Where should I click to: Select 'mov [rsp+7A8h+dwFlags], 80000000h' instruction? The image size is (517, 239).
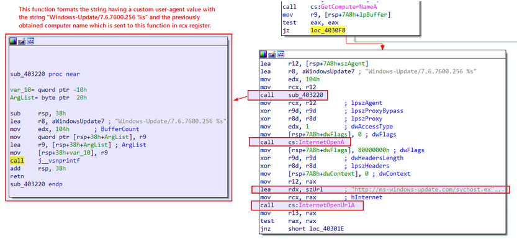point(342,150)
